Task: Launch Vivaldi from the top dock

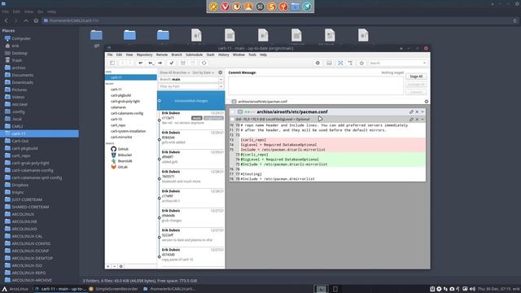Action: [x=225, y=7]
